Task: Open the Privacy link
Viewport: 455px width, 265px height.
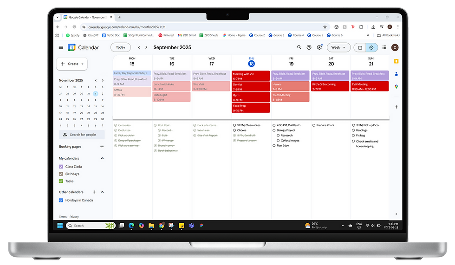Action: pyautogui.click(x=74, y=217)
